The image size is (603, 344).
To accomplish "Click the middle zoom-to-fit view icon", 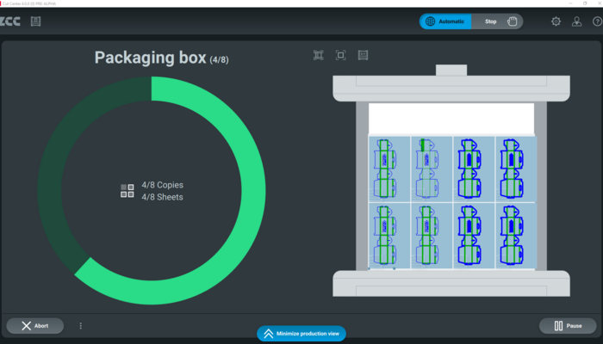I will point(340,55).
